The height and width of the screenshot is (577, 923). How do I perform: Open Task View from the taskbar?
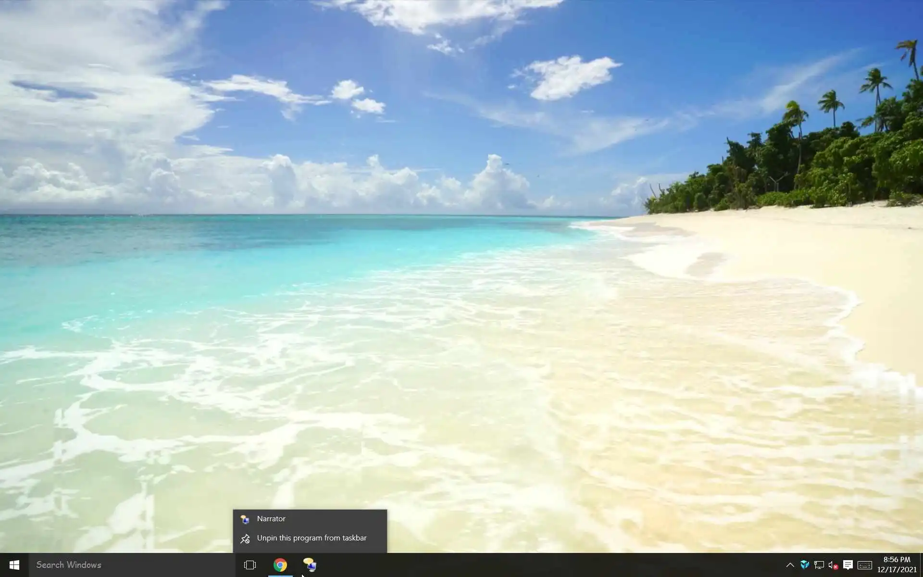(250, 565)
